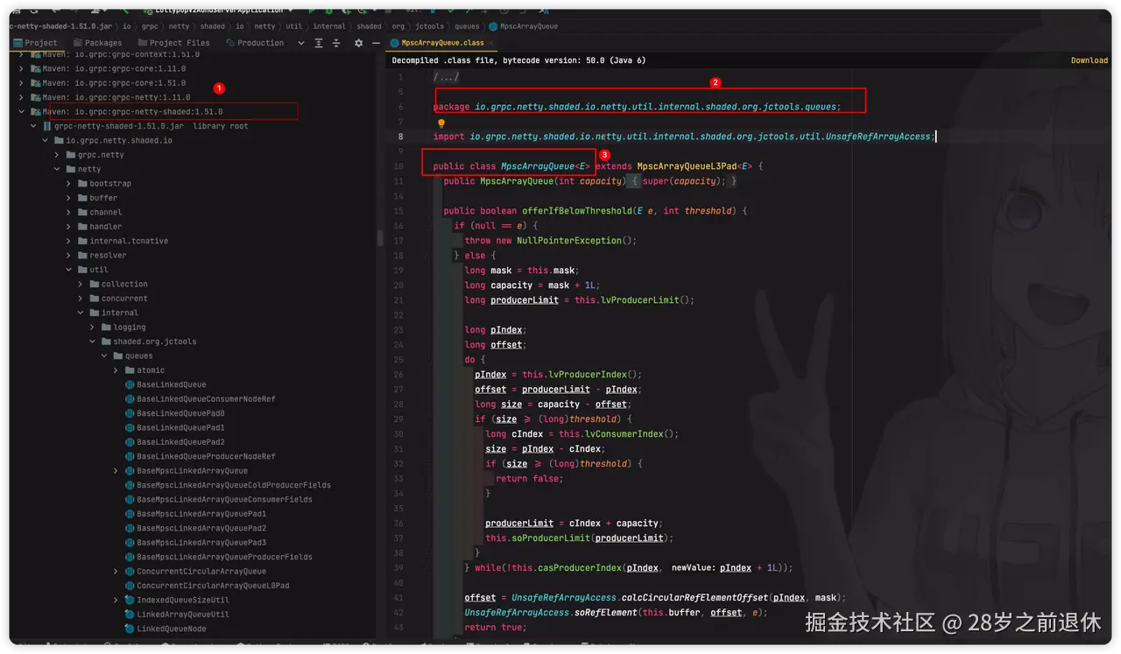Click the atomic package folder icon

[x=130, y=370]
